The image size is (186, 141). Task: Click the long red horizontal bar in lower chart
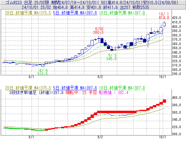117,112
